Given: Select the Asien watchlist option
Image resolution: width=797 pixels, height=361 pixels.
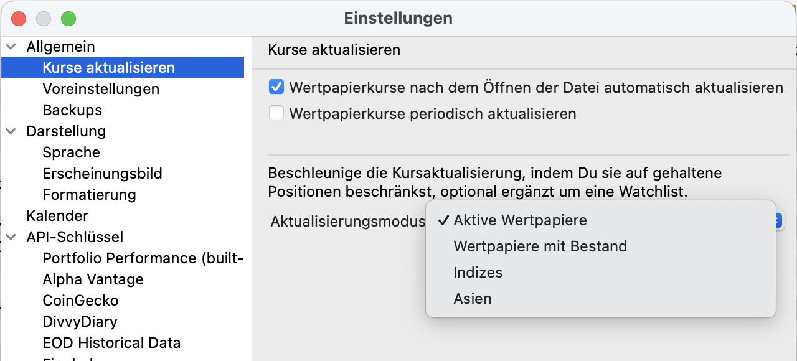Looking at the screenshot, I should pyautogui.click(x=473, y=299).
